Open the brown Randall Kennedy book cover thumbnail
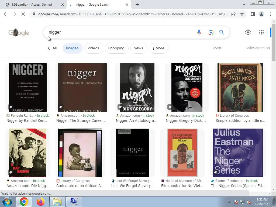276x207 pixels. [x=82, y=88]
